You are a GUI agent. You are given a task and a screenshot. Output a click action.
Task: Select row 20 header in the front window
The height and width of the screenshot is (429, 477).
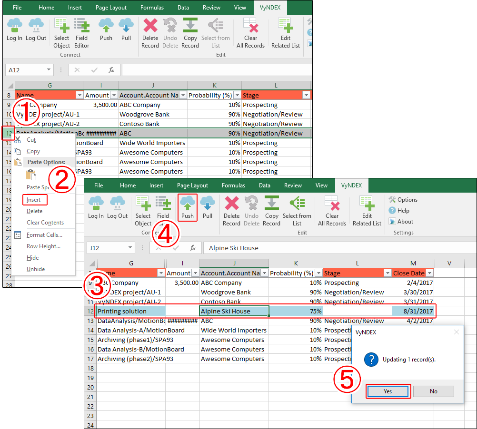90,387
